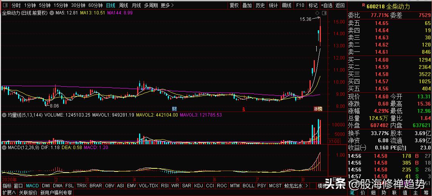
Task: Open the 窗口 window menu
Action: point(19,186)
